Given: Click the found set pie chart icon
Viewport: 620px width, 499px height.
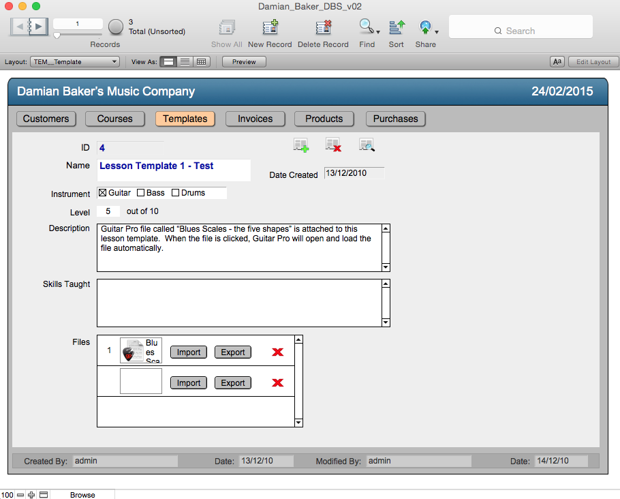Looking at the screenshot, I should (116, 27).
